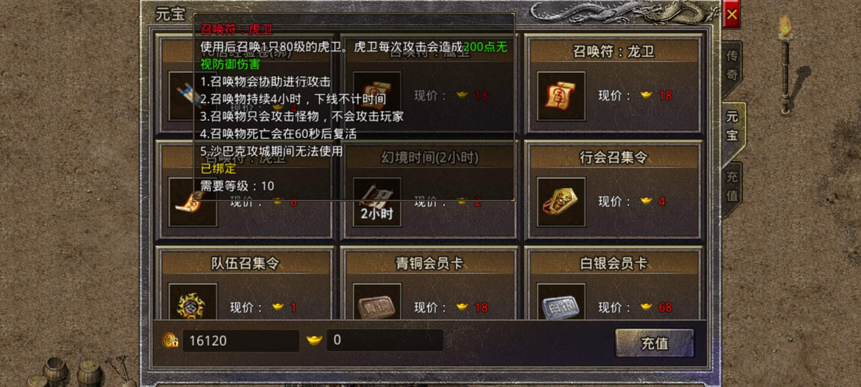Switch to the 元宝 side tab
Screen dimensions: 861x387
tap(733, 126)
